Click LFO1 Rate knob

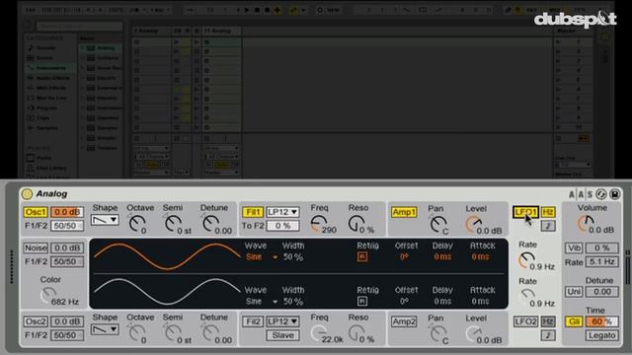click(526, 260)
